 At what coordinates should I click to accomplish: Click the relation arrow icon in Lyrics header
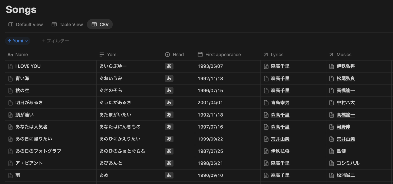point(266,55)
